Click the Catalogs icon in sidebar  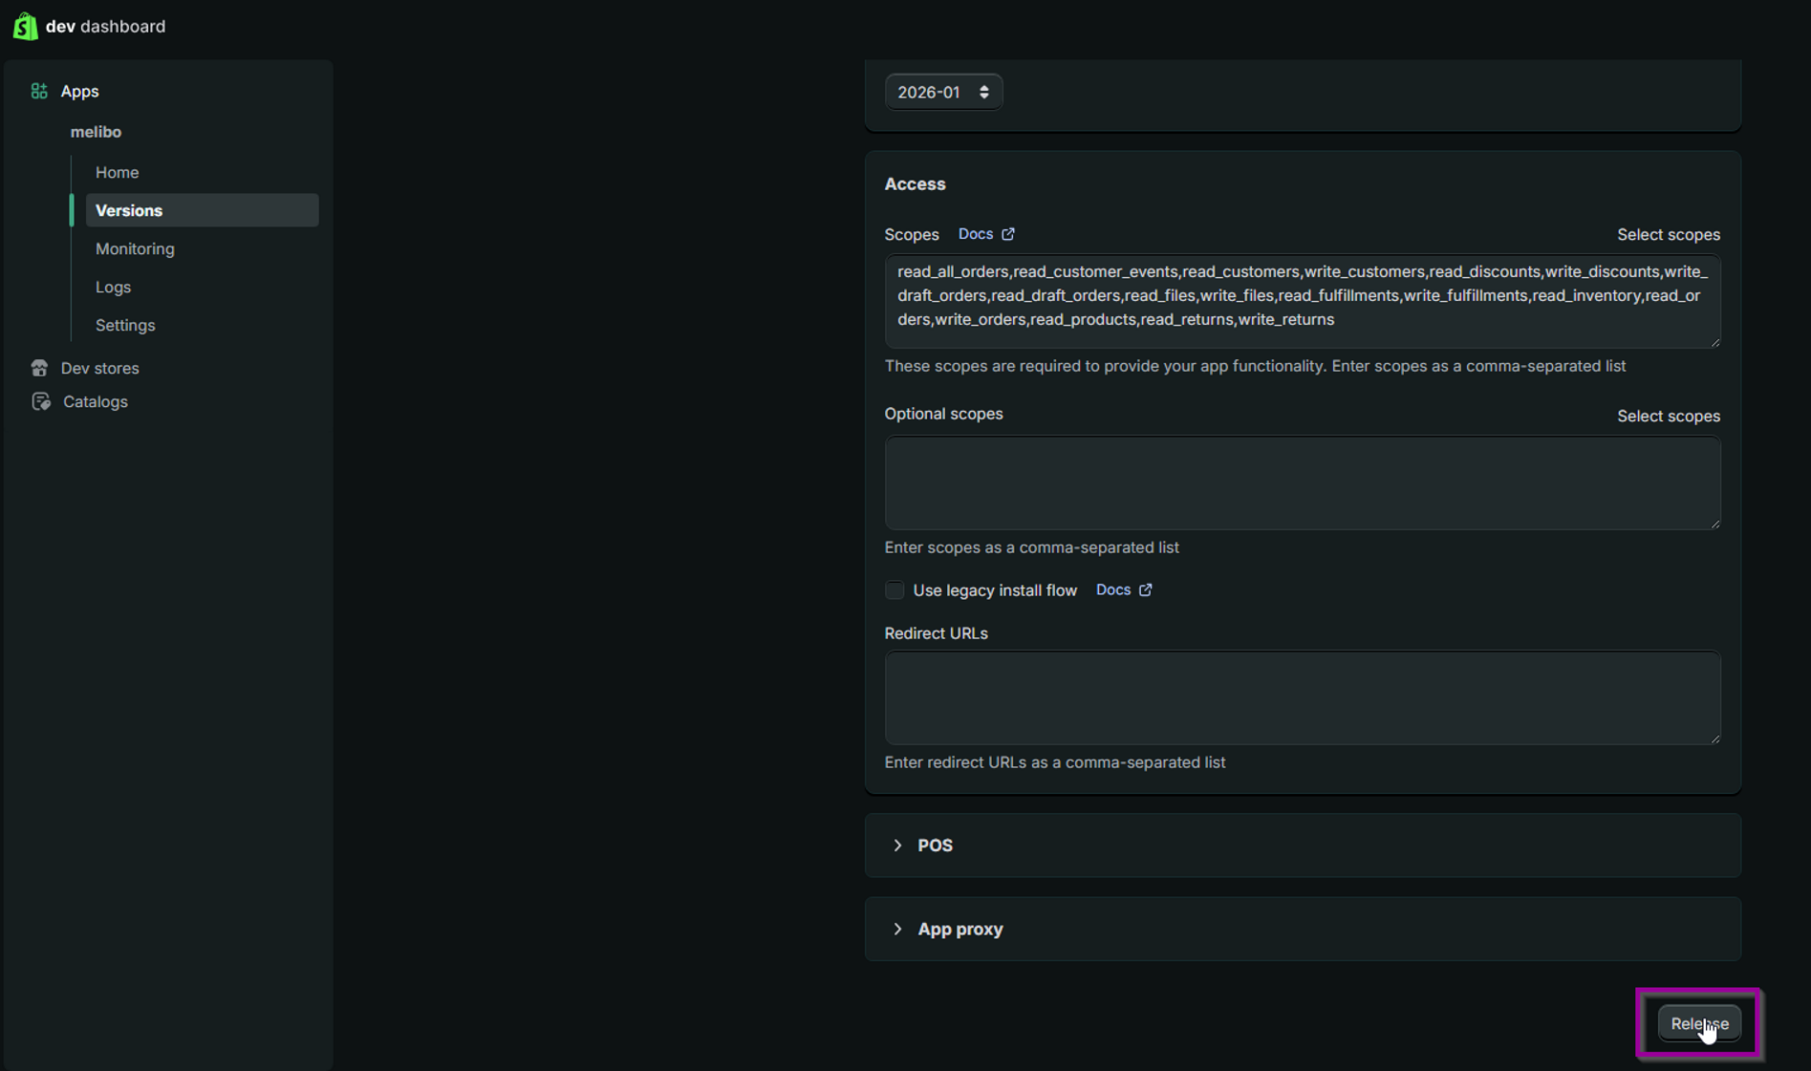(40, 401)
